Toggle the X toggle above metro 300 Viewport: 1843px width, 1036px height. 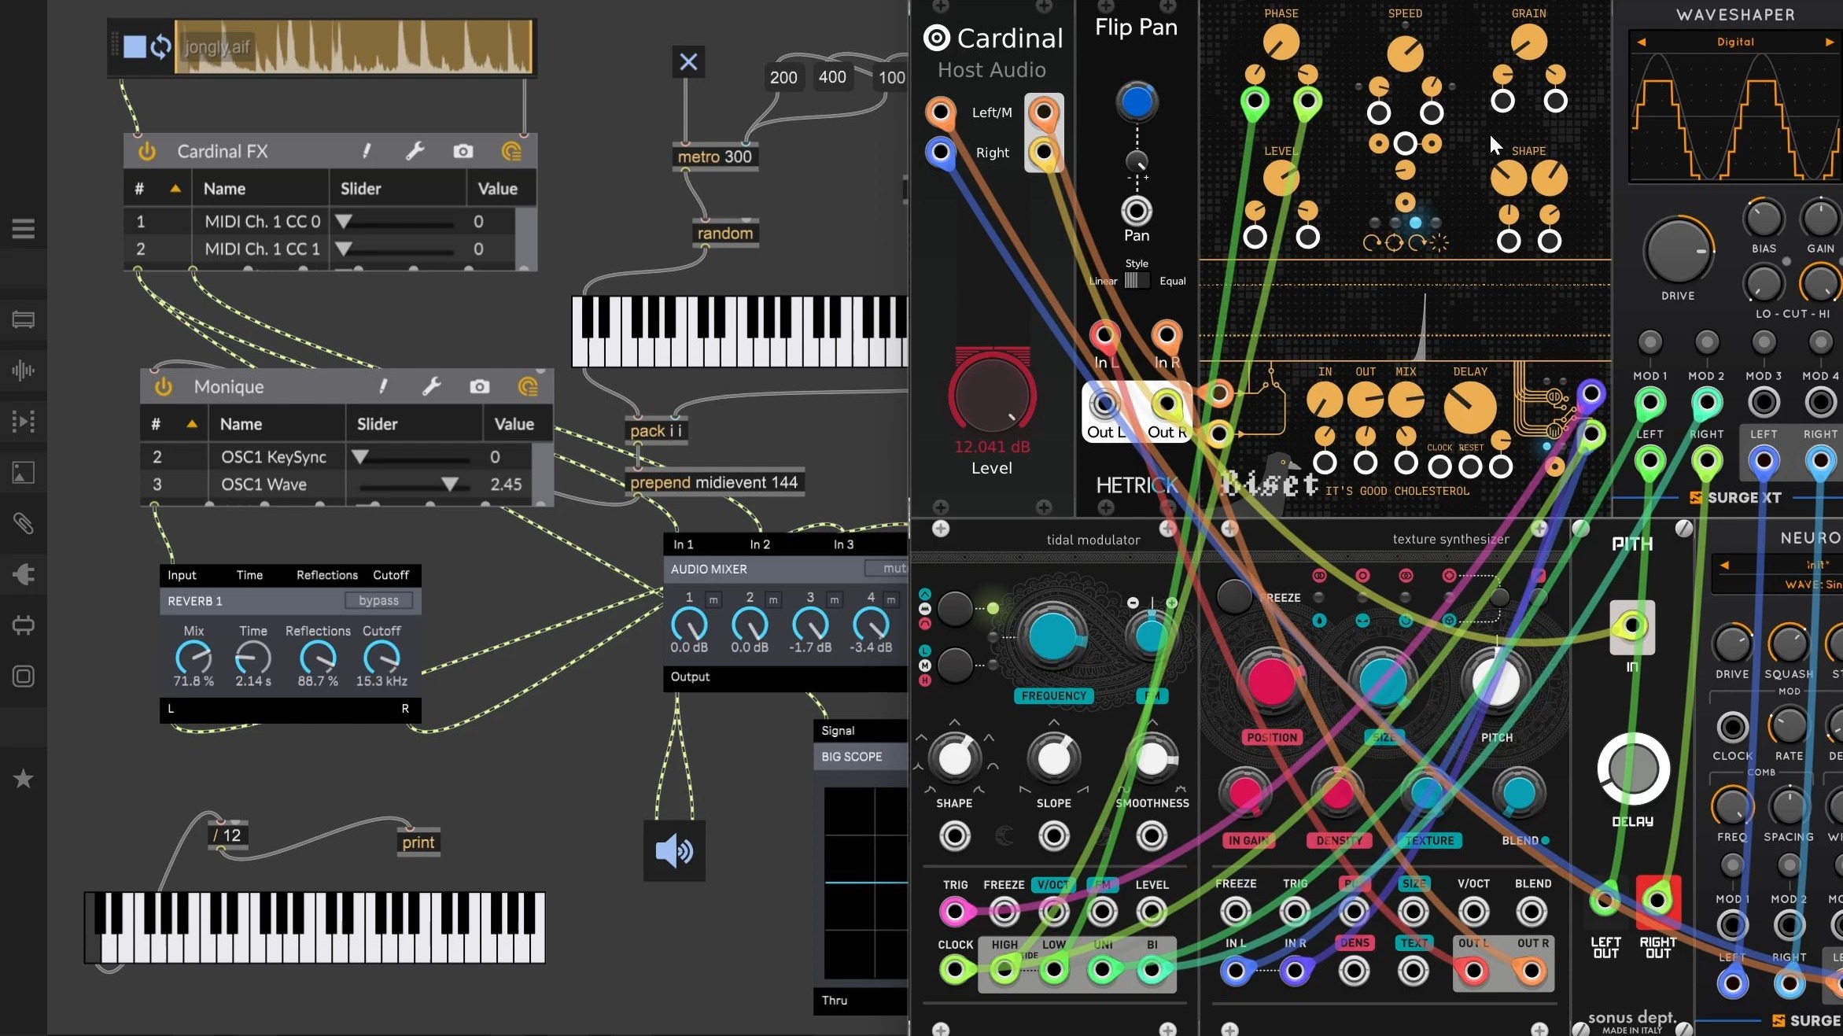click(x=688, y=62)
